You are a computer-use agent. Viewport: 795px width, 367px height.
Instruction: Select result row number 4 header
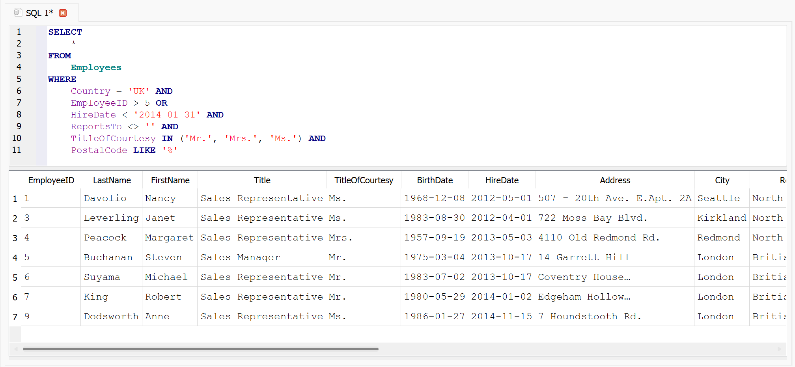[x=15, y=258]
